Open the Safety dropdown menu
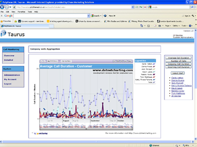Image resolution: width=197 pixels, height=147 pixels. click(176, 26)
